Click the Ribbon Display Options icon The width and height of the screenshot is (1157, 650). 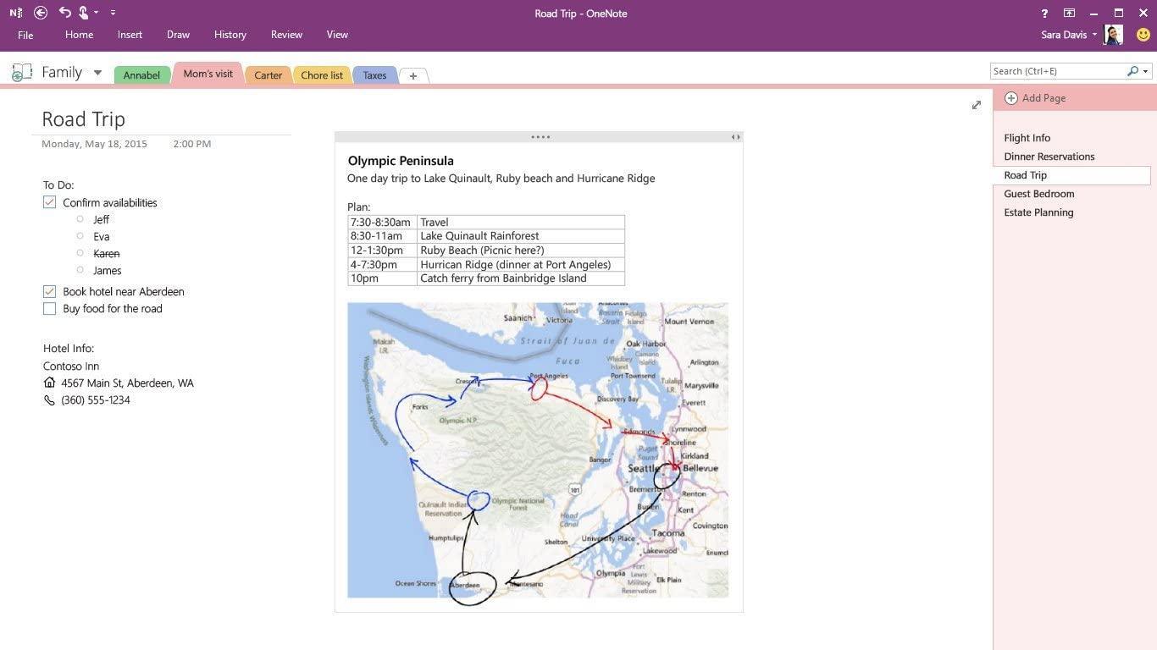pyautogui.click(x=1069, y=13)
